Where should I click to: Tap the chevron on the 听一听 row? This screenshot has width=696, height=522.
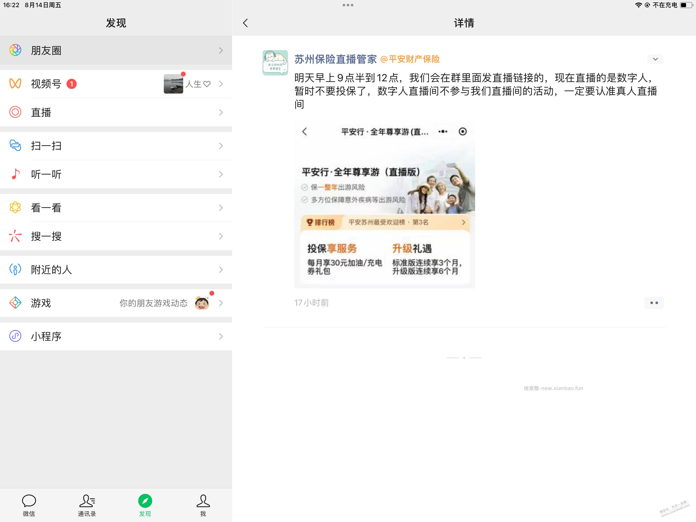pyautogui.click(x=221, y=174)
